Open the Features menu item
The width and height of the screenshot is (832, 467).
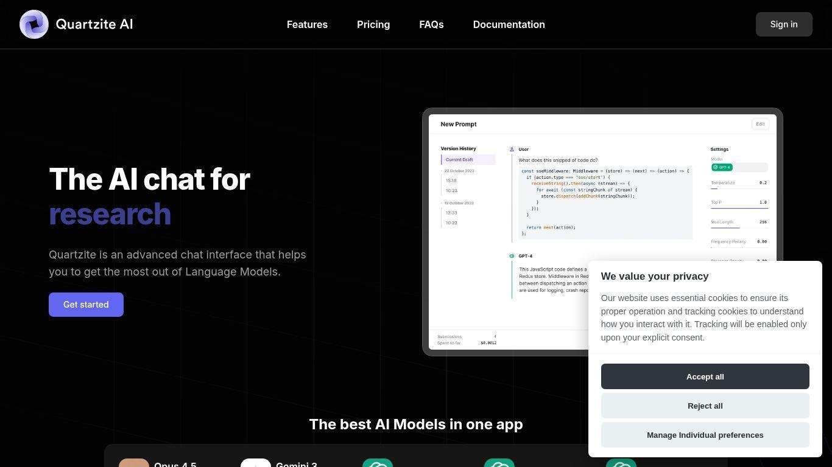307,24
